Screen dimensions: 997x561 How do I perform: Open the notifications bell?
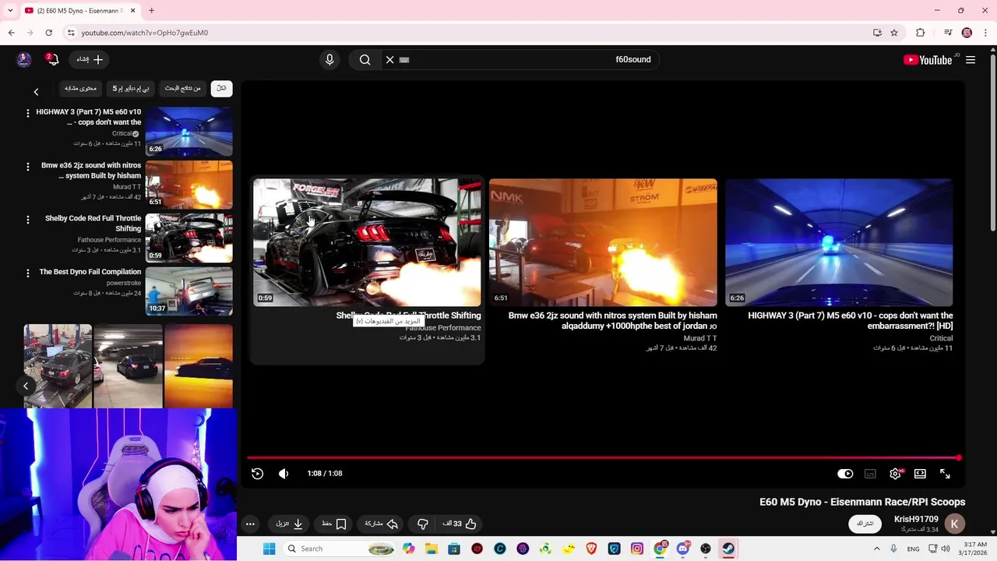[53, 59]
